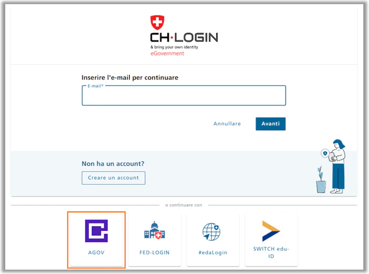Continue with the AGOV label
The width and height of the screenshot is (369, 274).
(x=96, y=252)
